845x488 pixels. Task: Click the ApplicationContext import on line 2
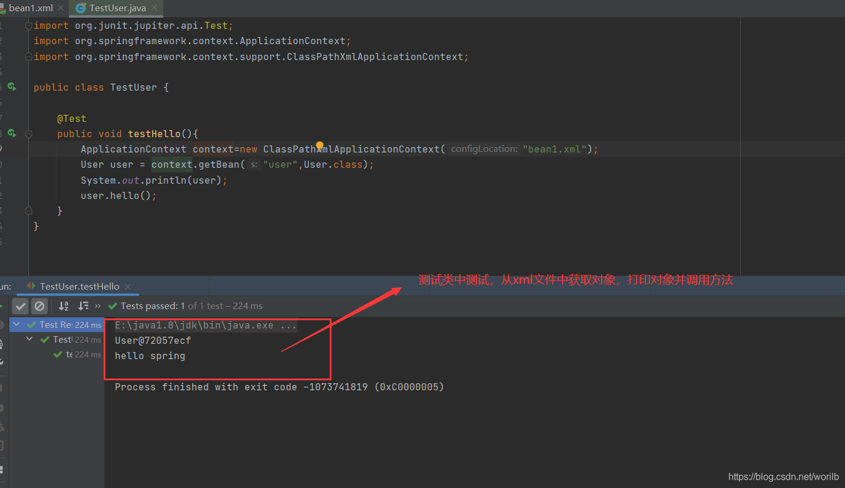(193, 41)
